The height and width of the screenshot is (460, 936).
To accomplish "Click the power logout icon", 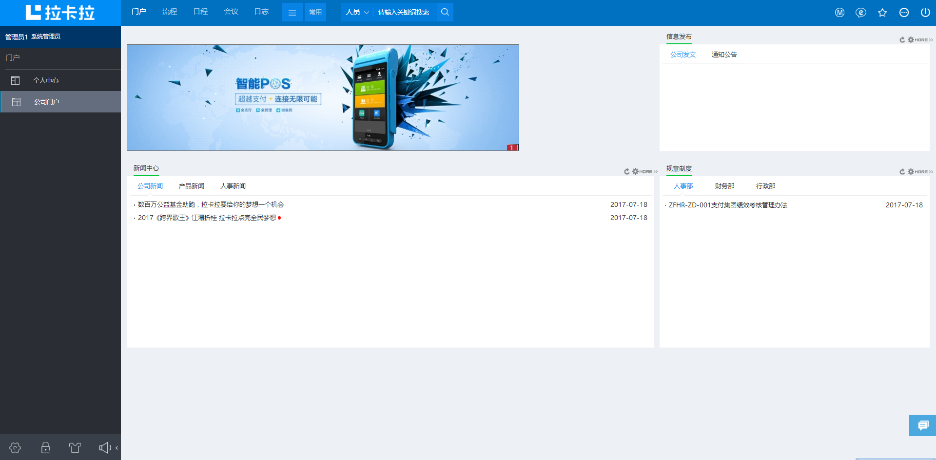I will pyautogui.click(x=925, y=13).
